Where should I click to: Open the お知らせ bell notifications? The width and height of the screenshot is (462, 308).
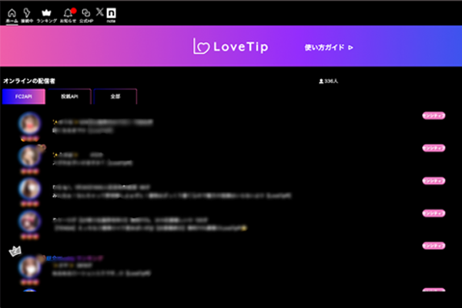(x=68, y=15)
